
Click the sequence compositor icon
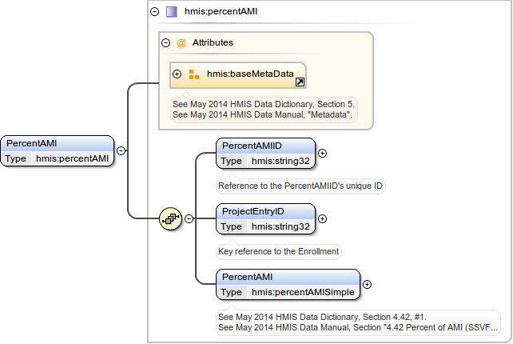(170, 218)
